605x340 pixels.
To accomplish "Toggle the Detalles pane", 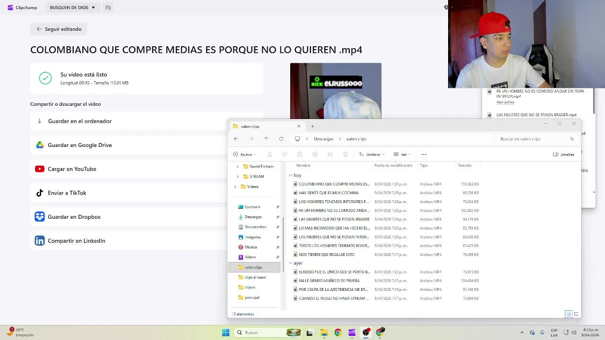I will coord(563,154).
